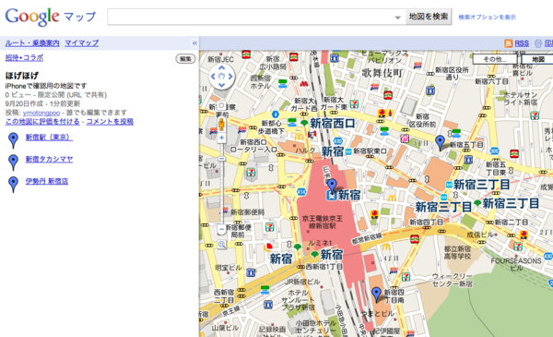Activate the magnifier zoom-box tool
Image resolution: width=553 pixels, height=337 pixels.
(x=221, y=244)
